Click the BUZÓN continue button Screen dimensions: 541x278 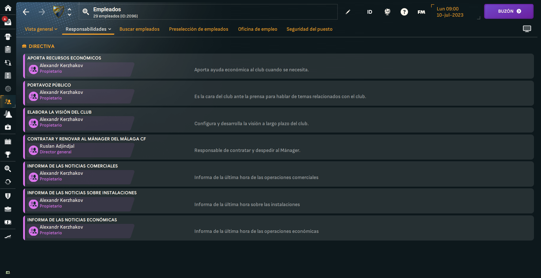click(509, 11)
